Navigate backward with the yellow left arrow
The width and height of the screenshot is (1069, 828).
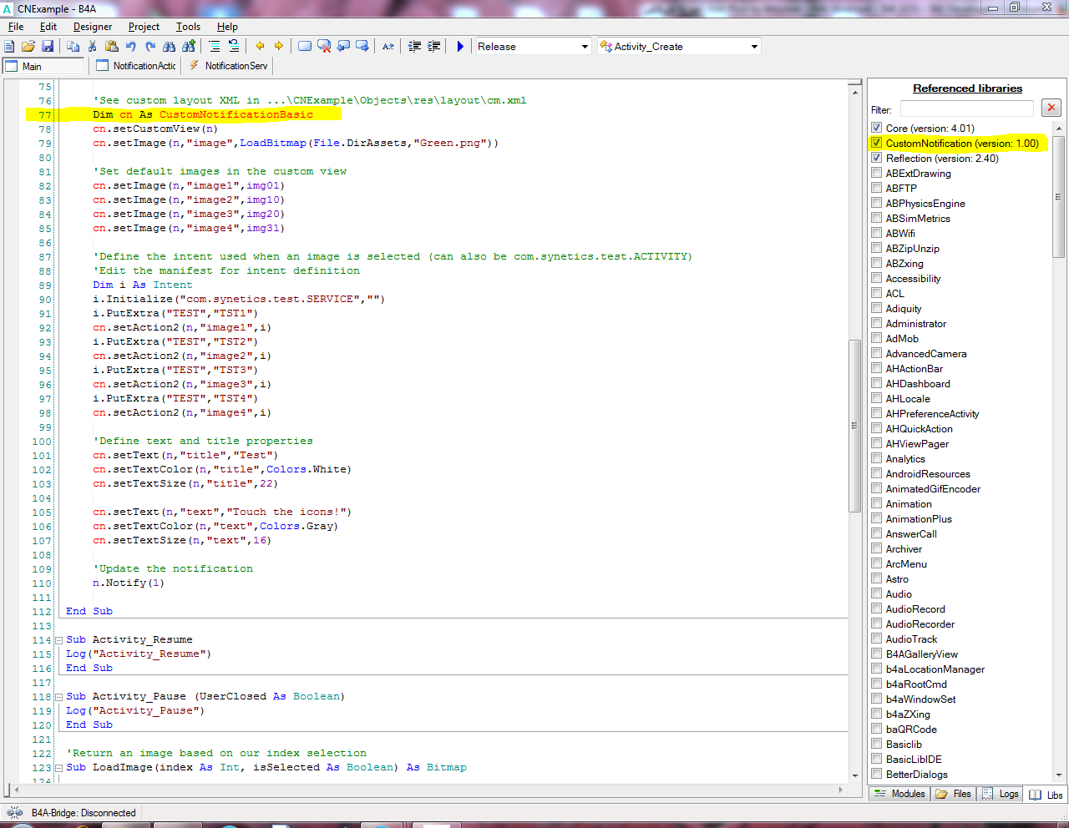click(260, 47)
